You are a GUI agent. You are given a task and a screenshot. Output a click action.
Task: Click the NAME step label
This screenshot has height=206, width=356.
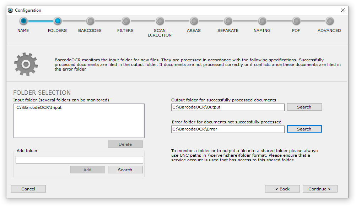(x=23, y=30)
